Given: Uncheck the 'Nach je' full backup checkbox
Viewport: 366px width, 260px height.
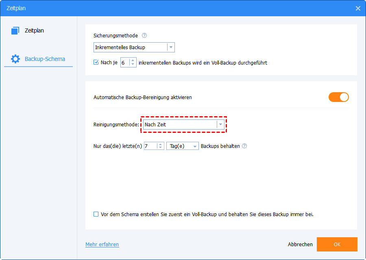Looking at the screenshot, I should click(96, 63).
